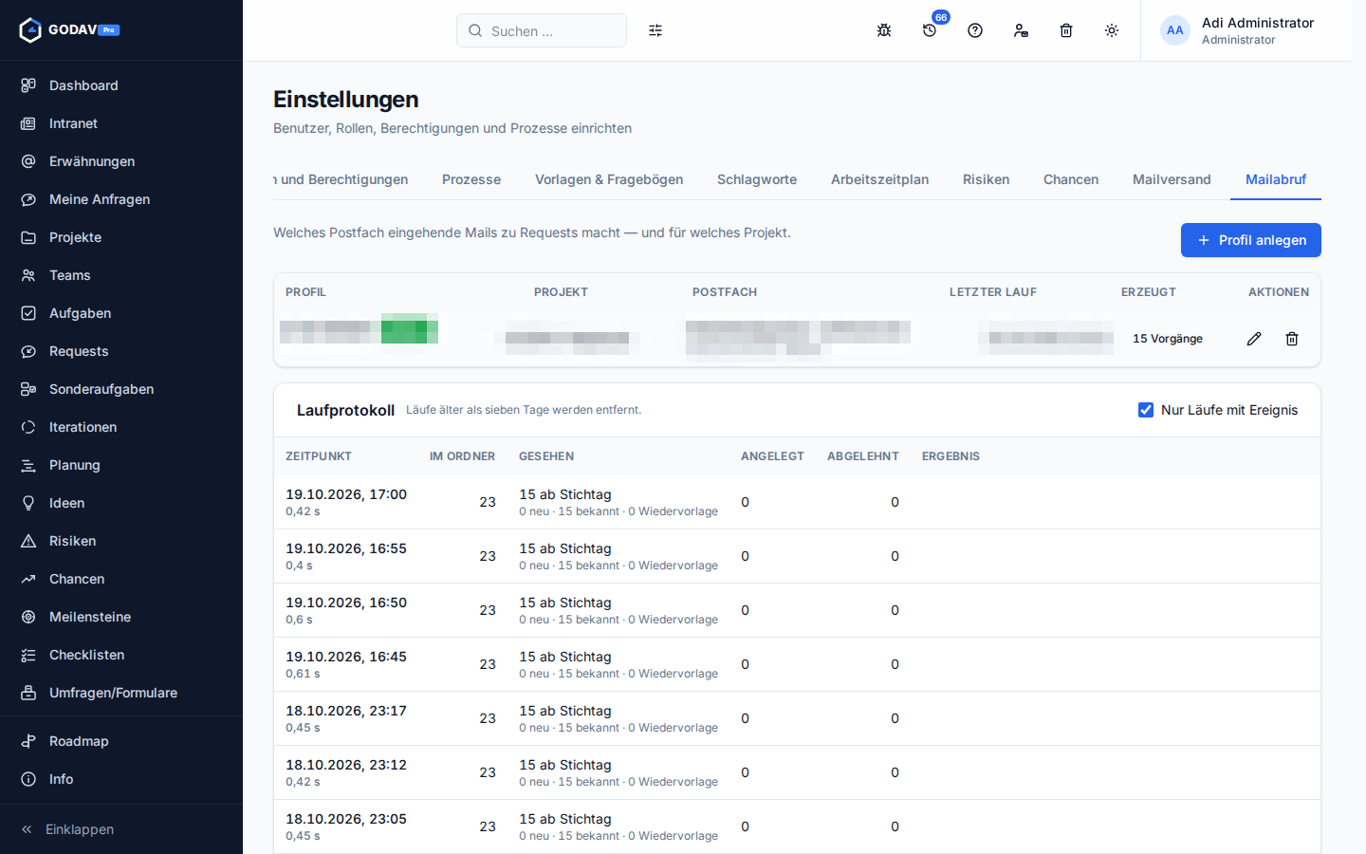Switch to the Chancen settings tab
1366x854 pixels.
pyautogui.click(x=1071, y=179)
